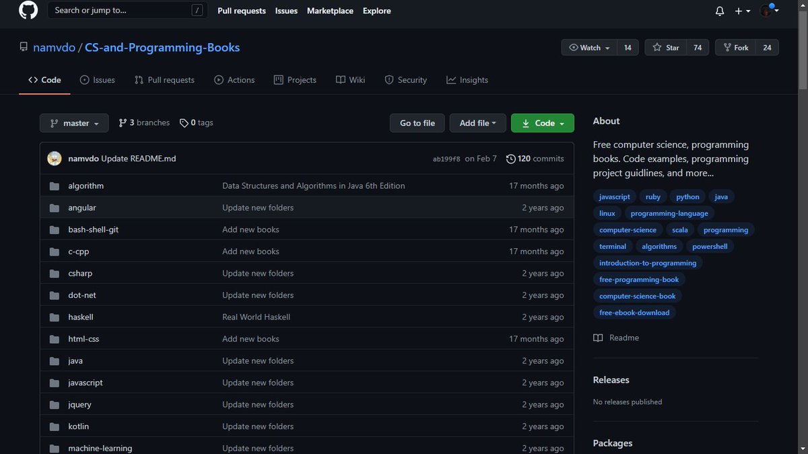Open the GitHub logo home page

[x=28, y=10]
